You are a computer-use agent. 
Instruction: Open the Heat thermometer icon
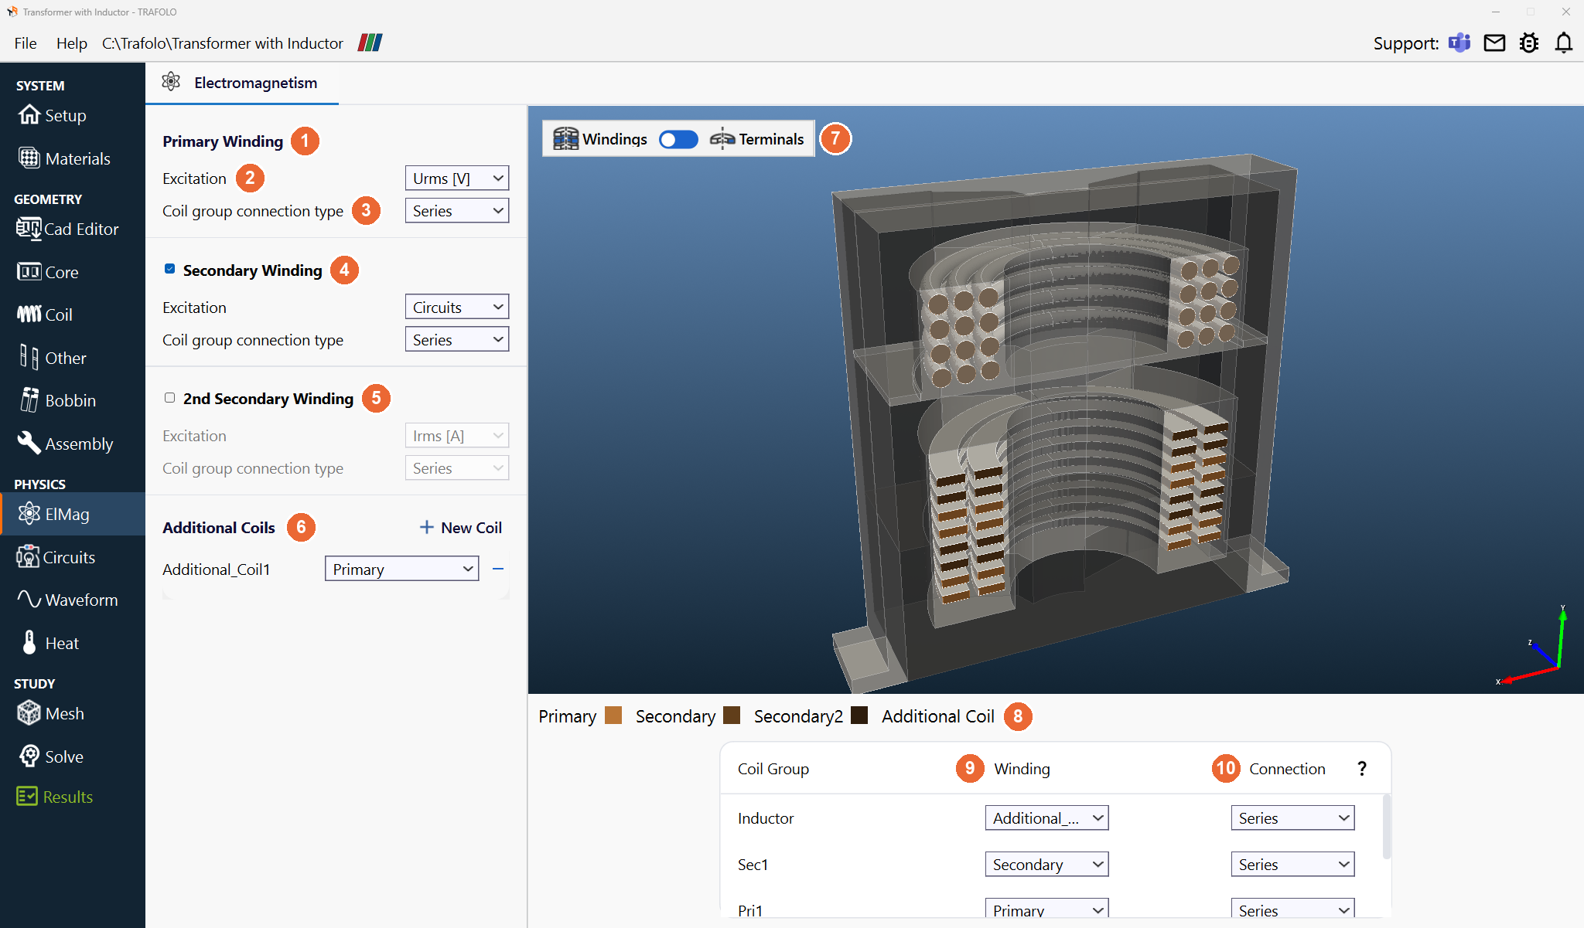[29, 643]
